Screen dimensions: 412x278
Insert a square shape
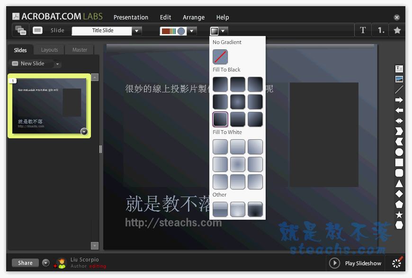point(399,162)
